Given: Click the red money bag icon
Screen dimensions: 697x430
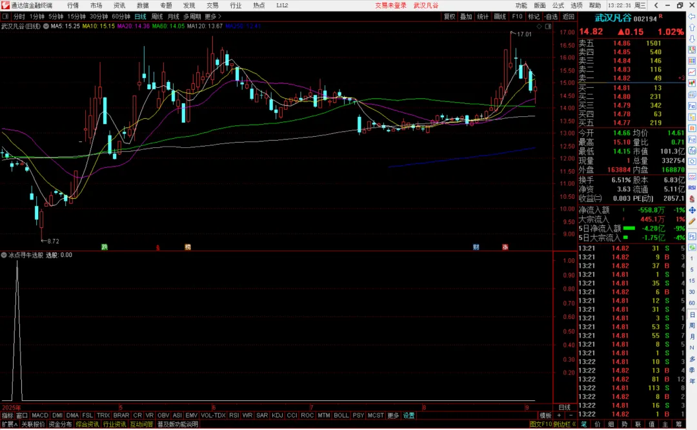Looking at the screenshot, I should 692,199.
